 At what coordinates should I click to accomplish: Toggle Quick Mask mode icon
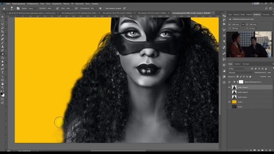(x=3, y=99)
